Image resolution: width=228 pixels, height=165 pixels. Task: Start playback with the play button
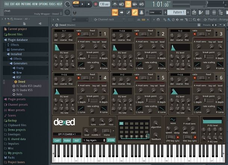[x=82, y=4]
